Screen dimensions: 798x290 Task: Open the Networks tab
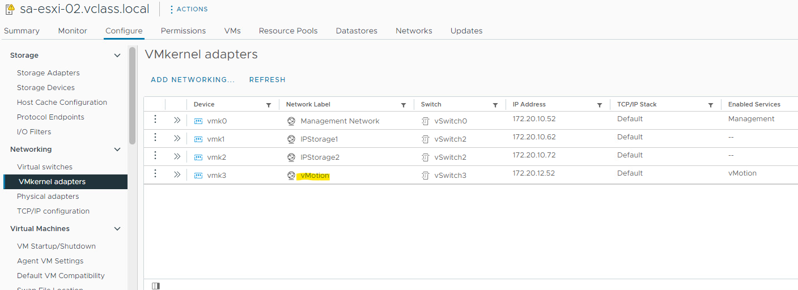pyautogui.click(x=414, y=31)
